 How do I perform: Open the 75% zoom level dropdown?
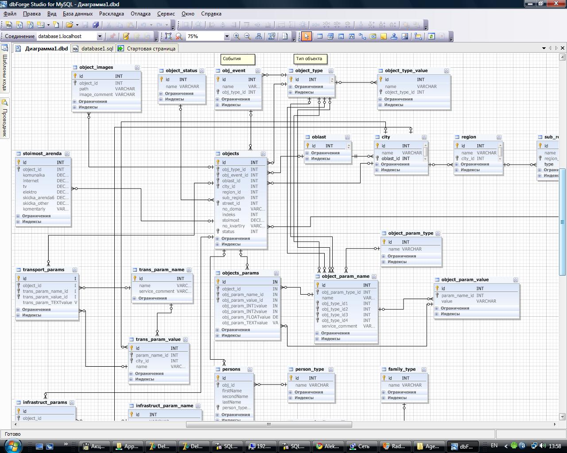point(226,36)
